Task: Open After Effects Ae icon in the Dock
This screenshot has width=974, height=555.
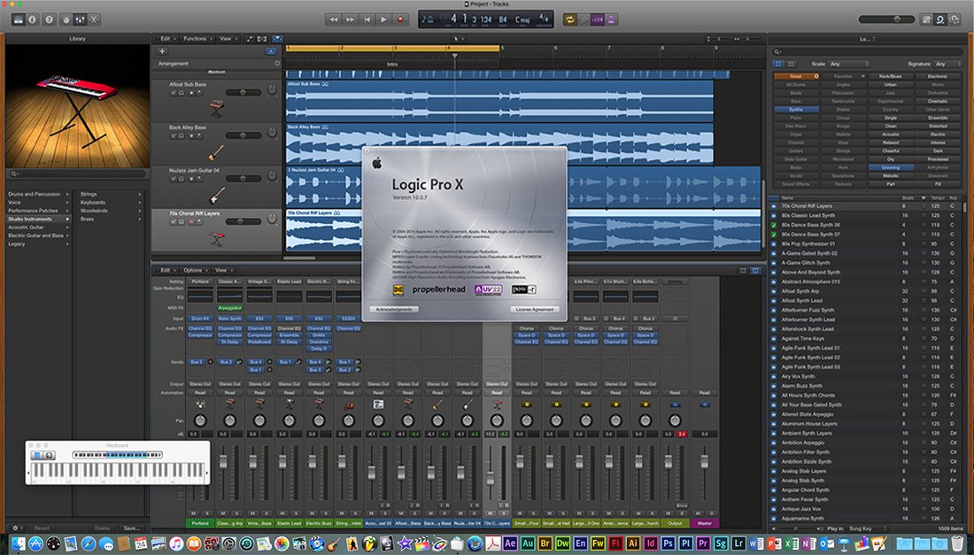Action: point(510,543)
